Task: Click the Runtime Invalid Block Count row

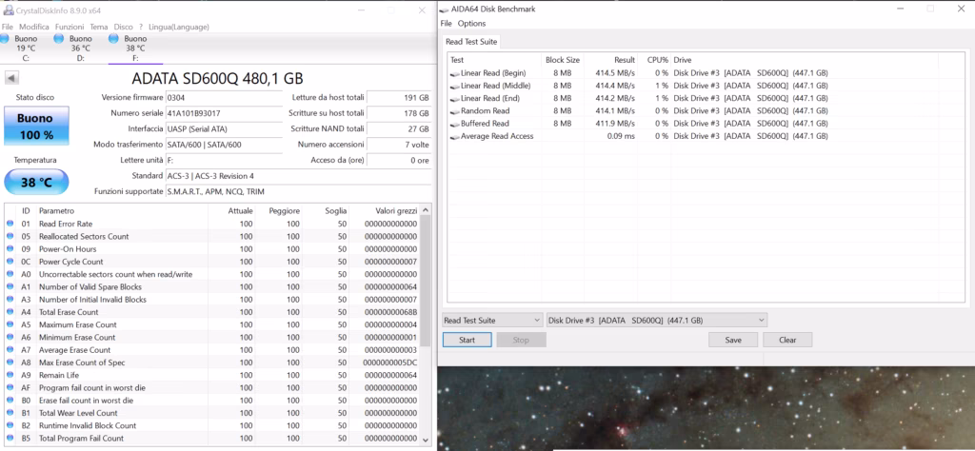Action: coord(212,425)
